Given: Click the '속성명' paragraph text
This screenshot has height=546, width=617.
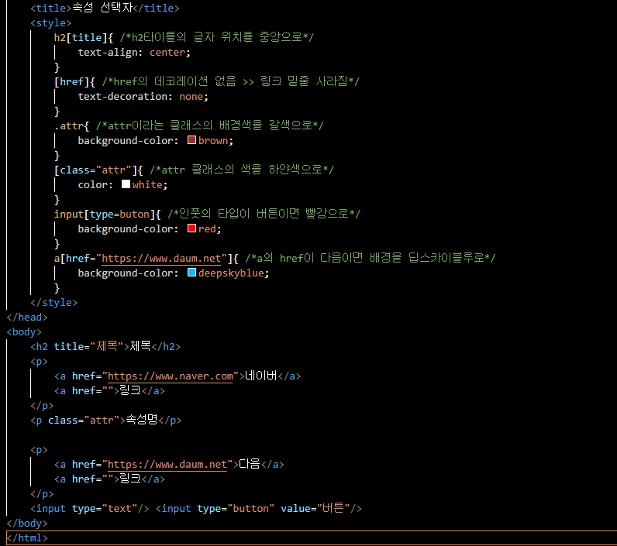Looking at the screenshot, I should [x=141, y=420].
